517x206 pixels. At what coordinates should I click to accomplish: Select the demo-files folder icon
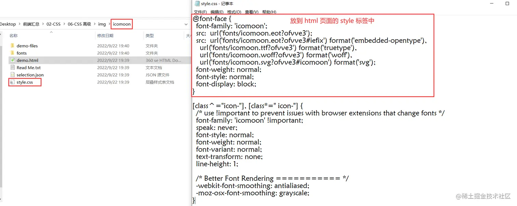click(x=12, y=46)
